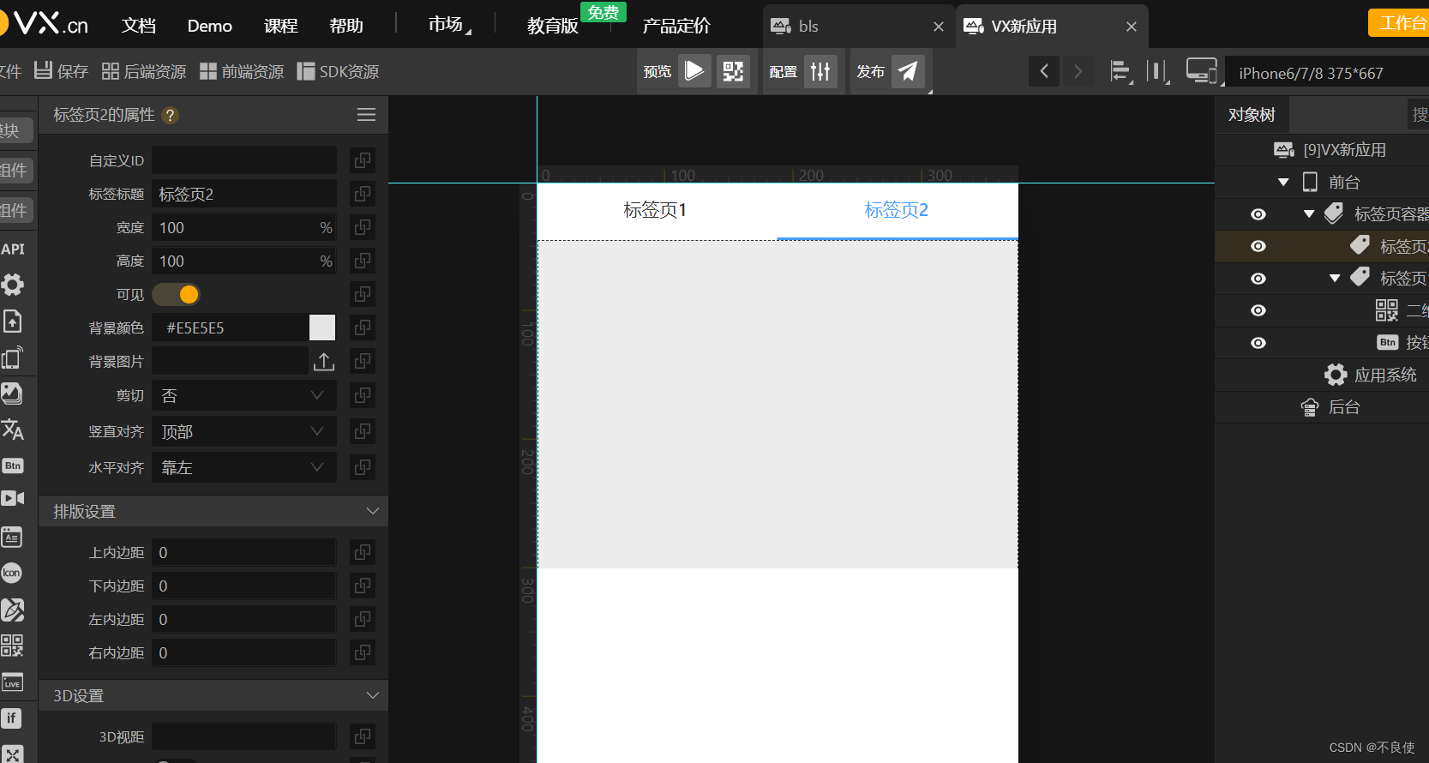Viewport: 1429px width, 763px height.
Task: Collapse the 前台 tree node
Action: 1283,183
